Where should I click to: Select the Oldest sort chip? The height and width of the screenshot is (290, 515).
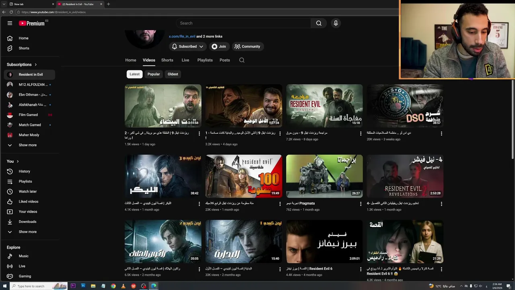coord(173,74)
